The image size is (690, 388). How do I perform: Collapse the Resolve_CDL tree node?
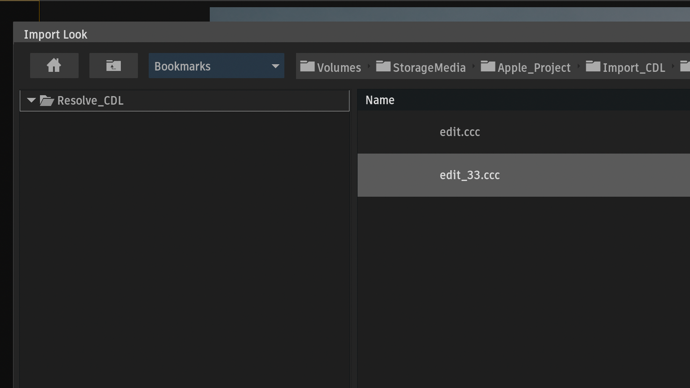tap(31, 101)
